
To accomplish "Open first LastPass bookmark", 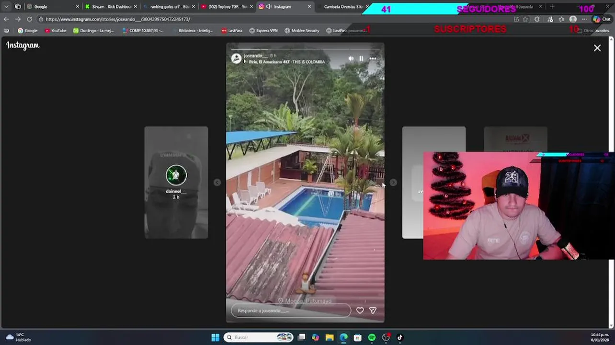I will tap(232, 30).
